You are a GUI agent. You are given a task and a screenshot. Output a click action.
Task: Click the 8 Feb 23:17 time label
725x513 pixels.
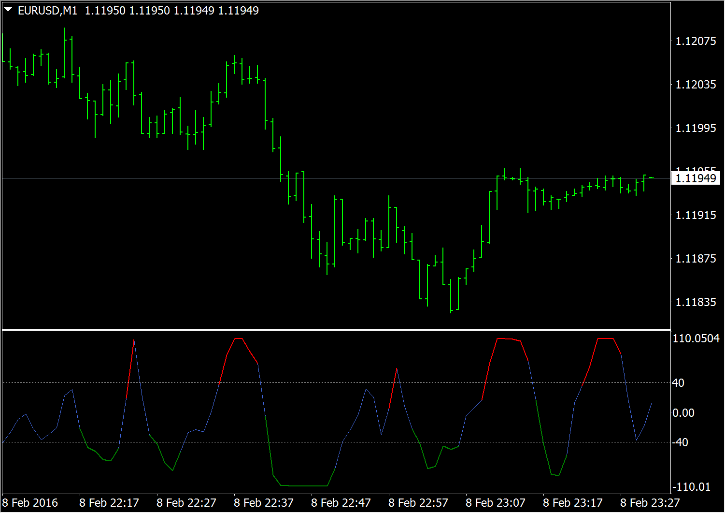coord(573,503)
